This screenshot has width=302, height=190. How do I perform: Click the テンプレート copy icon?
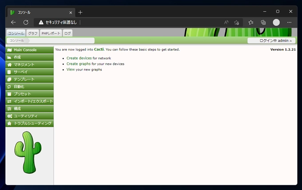tap(9, 79)
